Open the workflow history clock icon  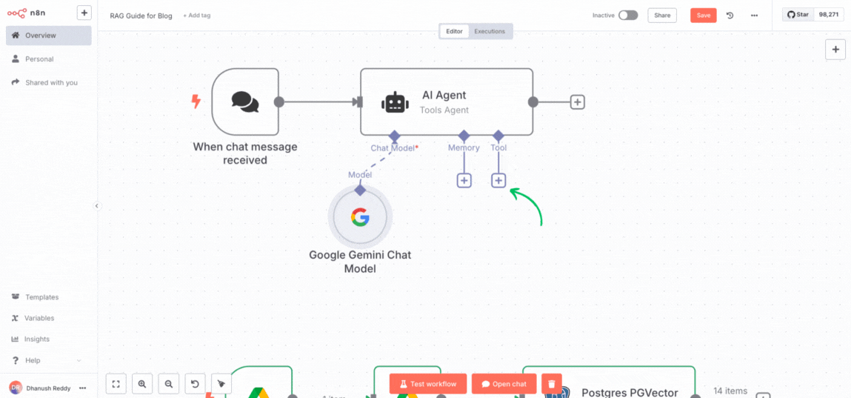tap(730, 16)
